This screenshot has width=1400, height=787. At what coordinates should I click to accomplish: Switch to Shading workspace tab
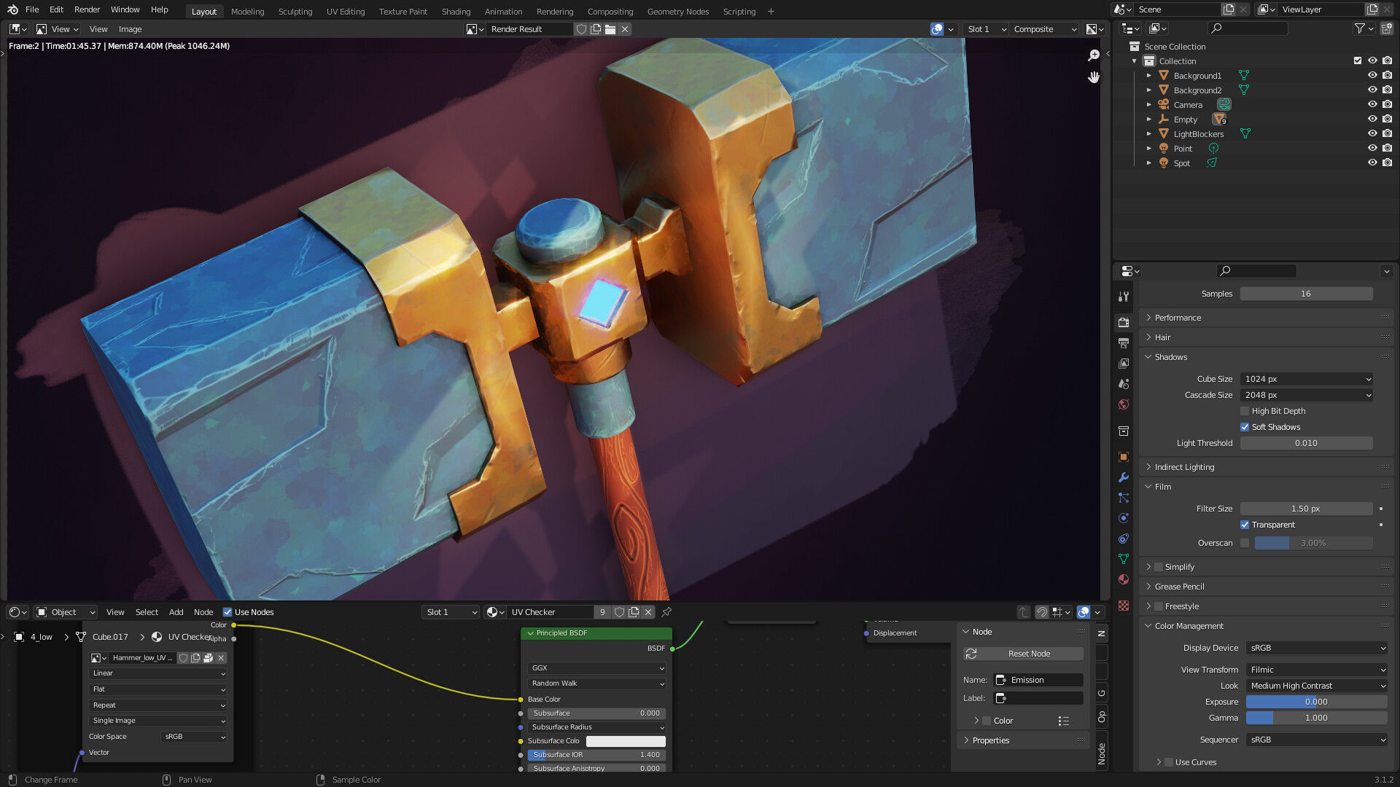click(456, 12)
